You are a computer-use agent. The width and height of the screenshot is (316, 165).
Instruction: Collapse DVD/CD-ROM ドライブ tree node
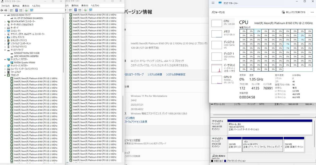5,15
